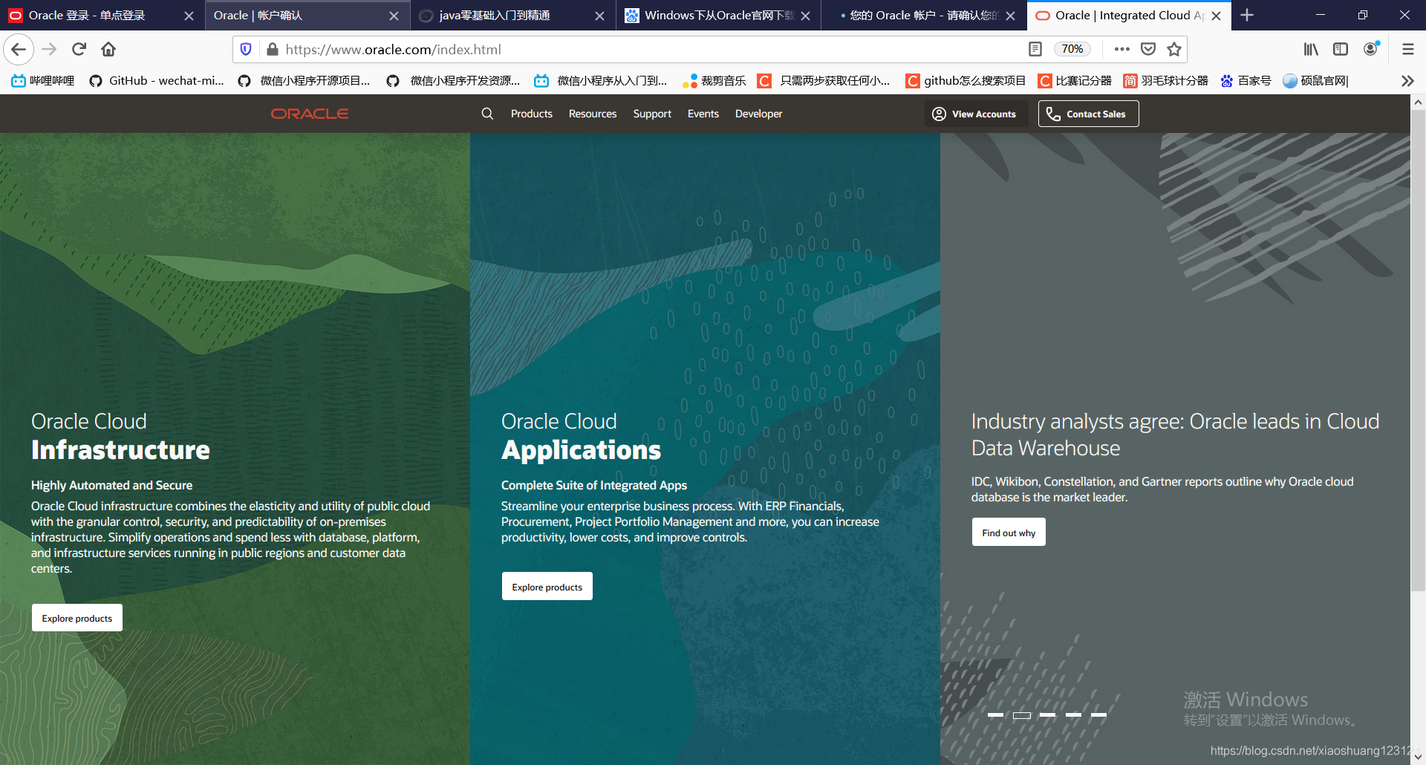Open the 微信小程序开源项目 bookmark
This screenshot has height=765, width=1426.
click(x=305, y=81)
